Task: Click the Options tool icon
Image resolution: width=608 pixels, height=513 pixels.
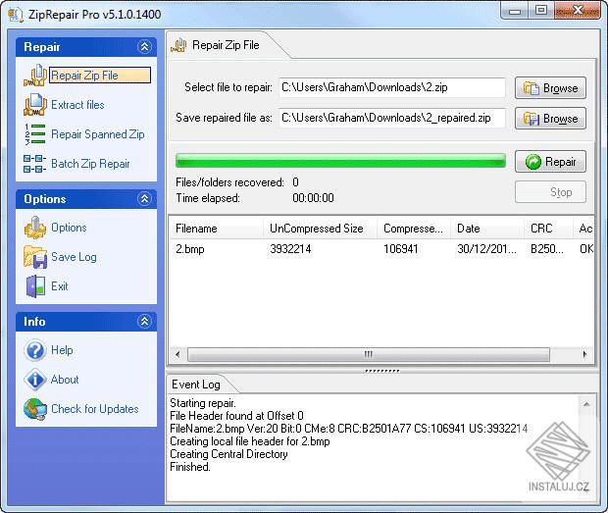Action: [x=35, y=228]
